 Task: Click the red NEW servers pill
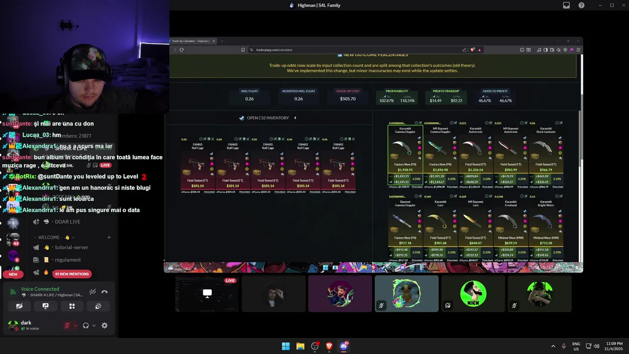(x=13, y=274)
